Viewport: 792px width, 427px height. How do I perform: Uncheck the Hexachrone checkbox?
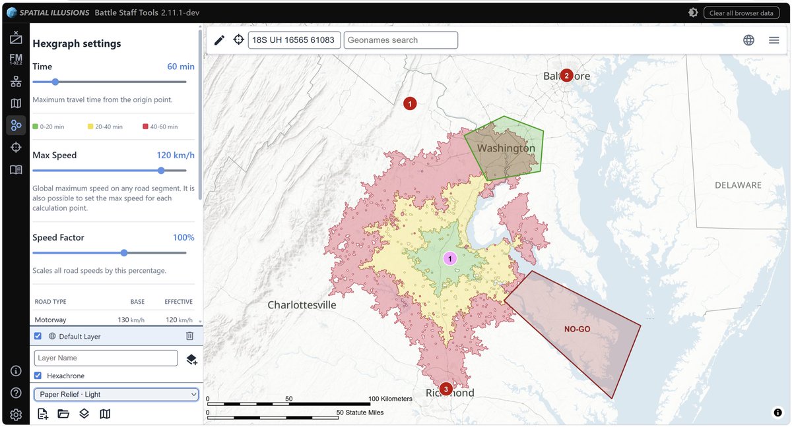(x=38, y=376)
